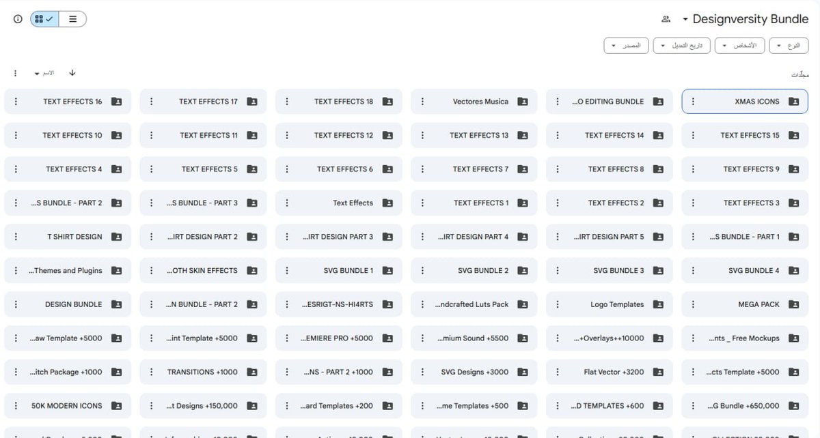
Task: Click the folder icon of TEXT EFFECTS 4
Action: tap(116, 169)
